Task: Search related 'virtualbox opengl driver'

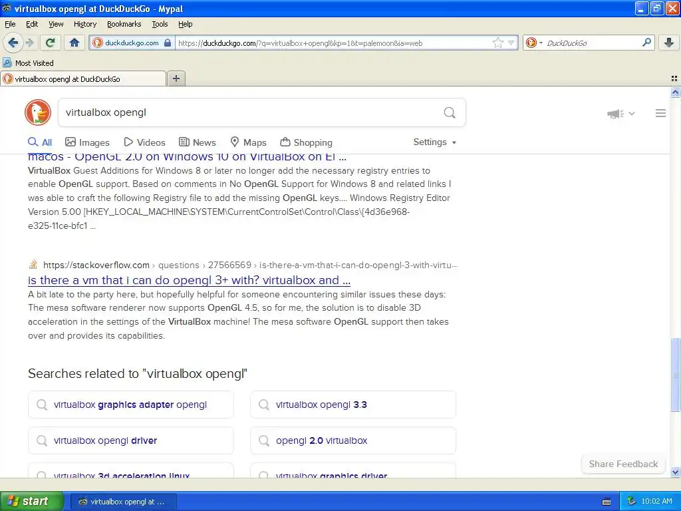Action: (131, 440)
